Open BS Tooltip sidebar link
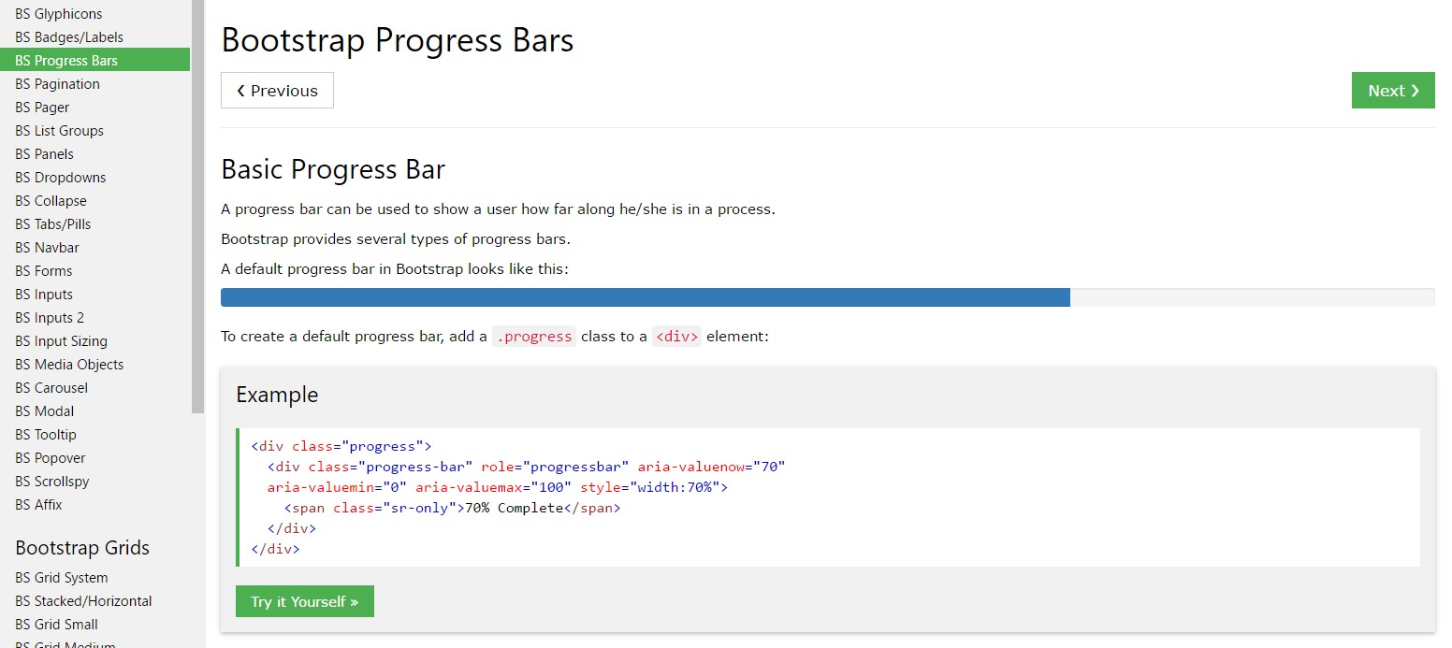The width and height of the screenshot is (1452, 648). pos(46,435)
